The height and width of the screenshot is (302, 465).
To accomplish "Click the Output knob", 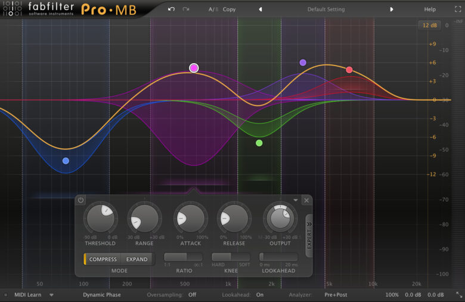I will [x=280, y=219].
